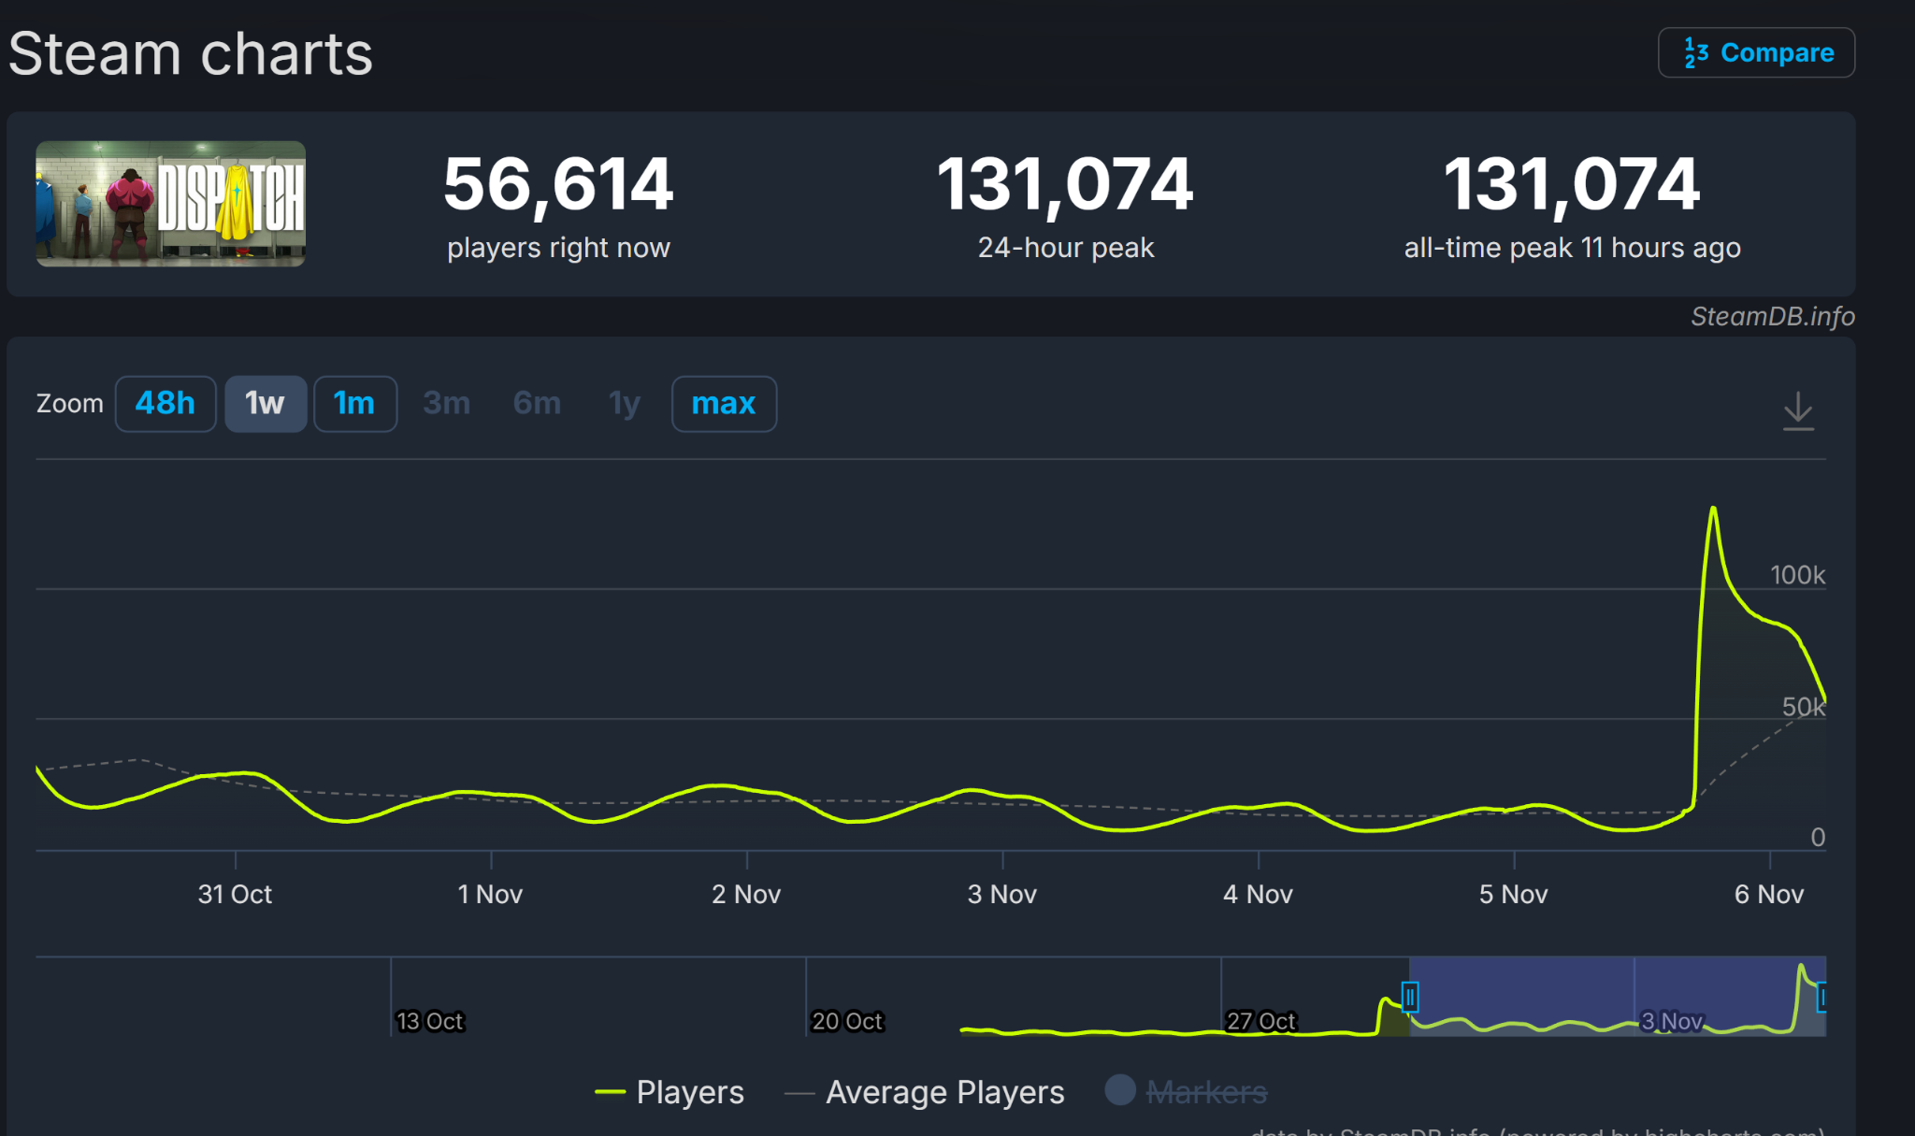The image size is (1915, 1136).
Task: Click the SteamDB.info credit link
Action: tap(1772, 317)
